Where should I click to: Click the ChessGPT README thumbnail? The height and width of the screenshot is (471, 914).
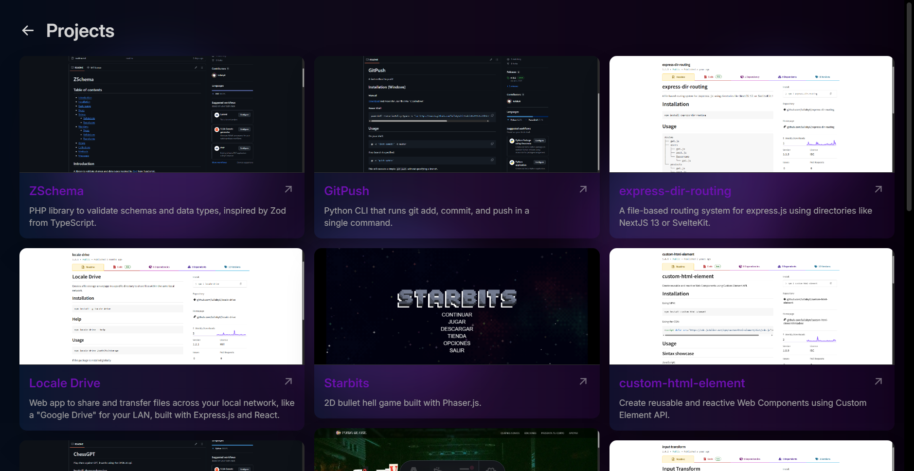pyautogui.click(x=162, y=456)
